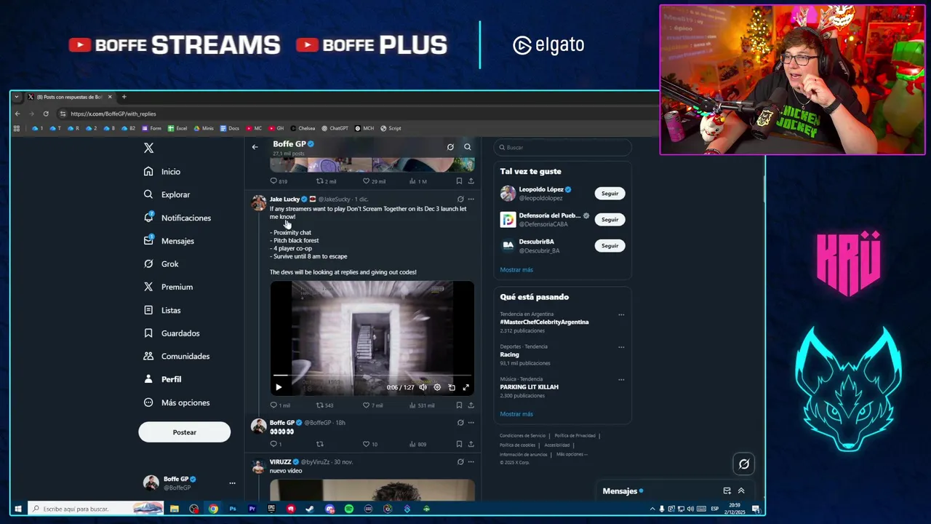
Task: Reload the page in the browser toolbar
Action: point(46,114)
